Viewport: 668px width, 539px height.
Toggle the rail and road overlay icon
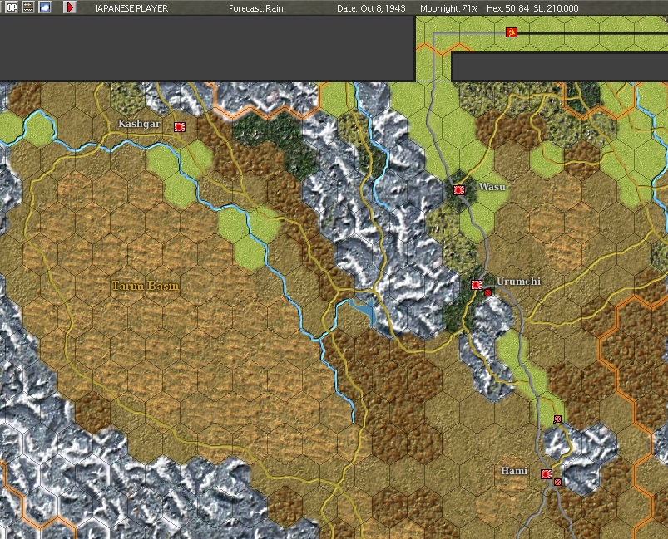[28, 7]
